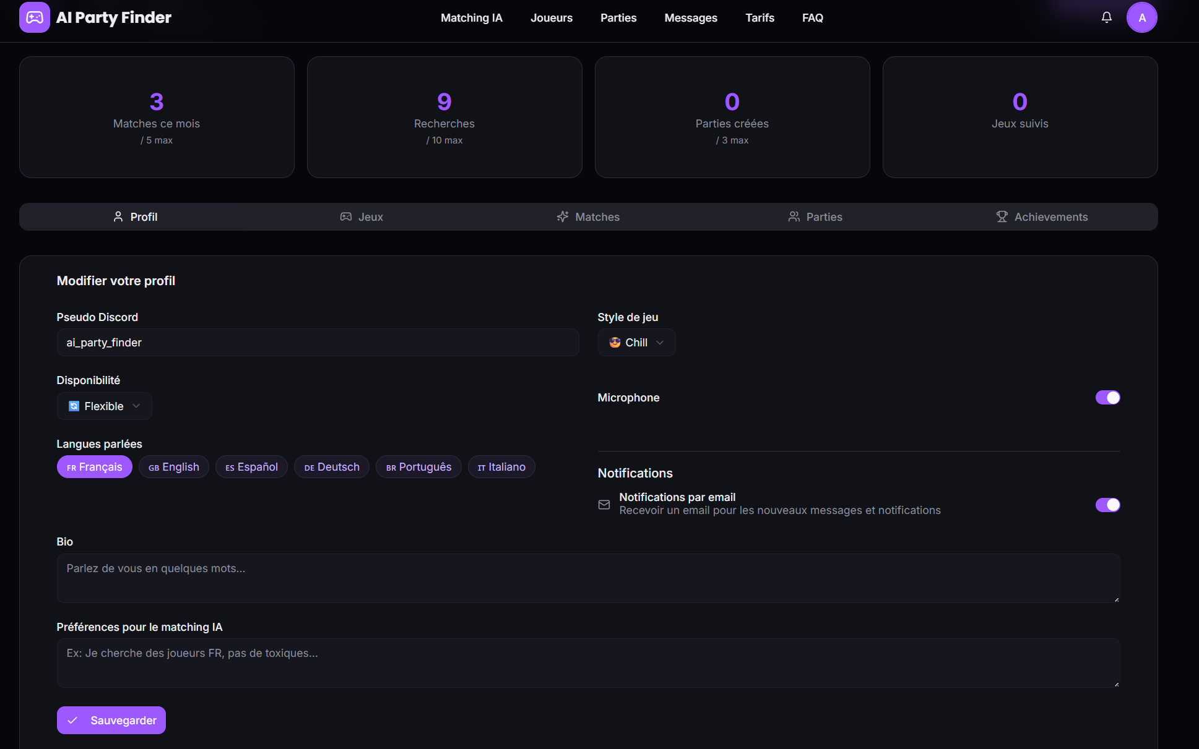Open the user avatar menu

[x=1141, y=17]
